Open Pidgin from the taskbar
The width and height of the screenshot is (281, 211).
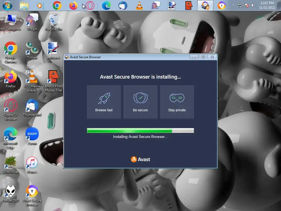156,5
